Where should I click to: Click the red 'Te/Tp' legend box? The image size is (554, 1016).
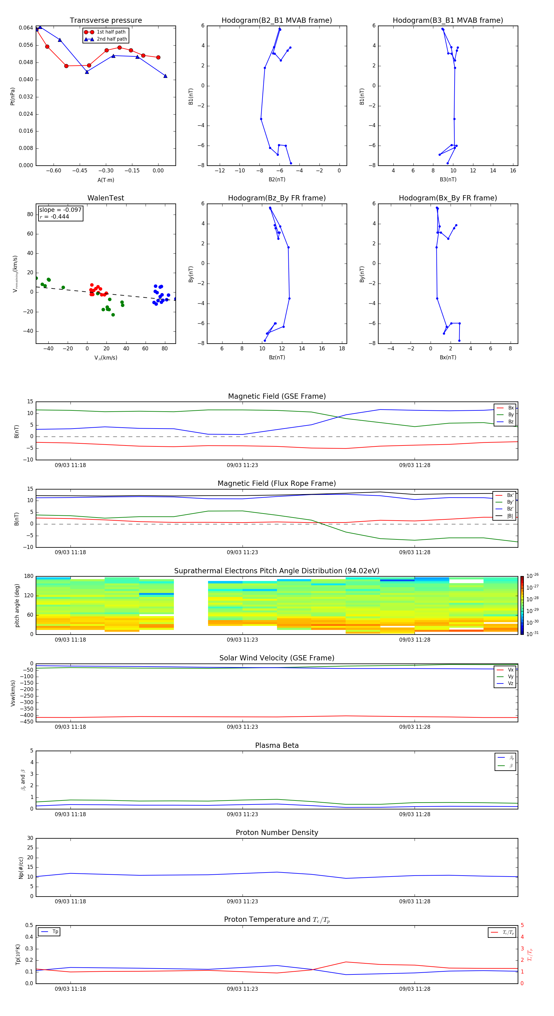click(502, 932)
